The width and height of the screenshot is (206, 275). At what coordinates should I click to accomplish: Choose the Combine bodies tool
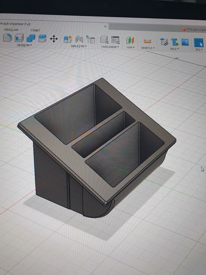[x=31, y=38]
